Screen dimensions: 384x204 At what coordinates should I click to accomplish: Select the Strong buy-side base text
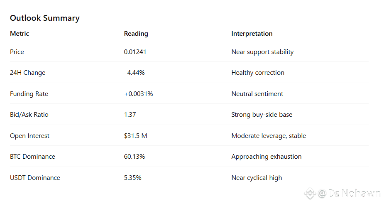click(x=262, y=115)
